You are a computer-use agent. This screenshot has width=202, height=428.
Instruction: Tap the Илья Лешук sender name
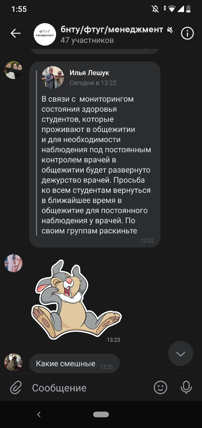(89, 73)
